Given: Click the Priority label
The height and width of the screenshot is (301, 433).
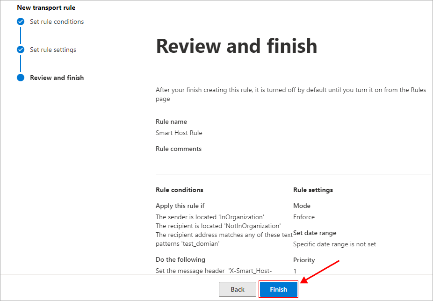Looking at the screenshot, I should pyautogui.click(x=304, y=260).
